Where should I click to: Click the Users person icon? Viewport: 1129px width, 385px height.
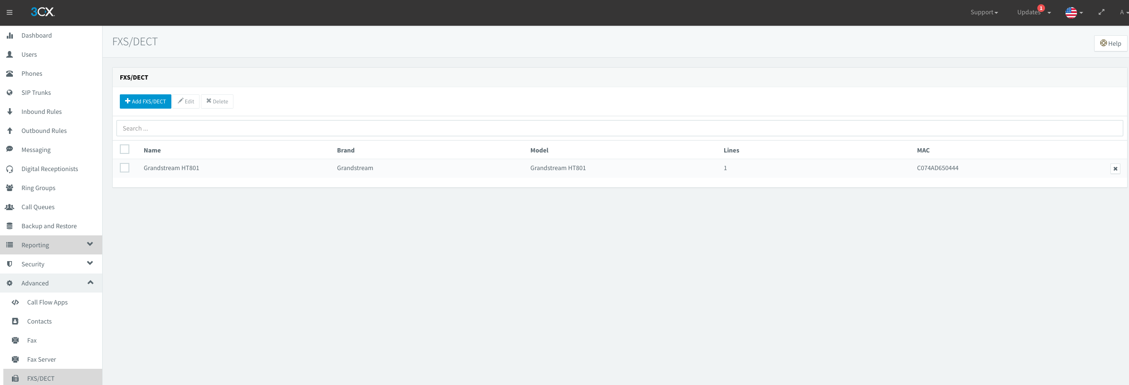tap(10, 54)
